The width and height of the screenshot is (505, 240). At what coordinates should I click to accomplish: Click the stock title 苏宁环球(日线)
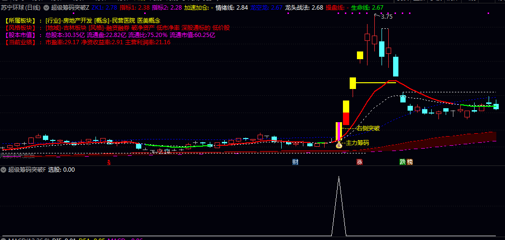[x=21, y=7]
